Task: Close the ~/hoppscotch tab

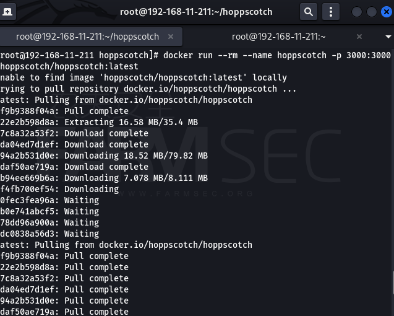Action: (x=171, y=37)
